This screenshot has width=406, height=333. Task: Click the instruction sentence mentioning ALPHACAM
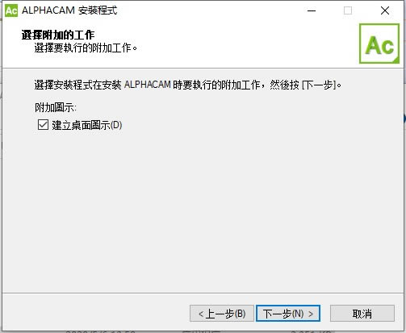(188, 85)
